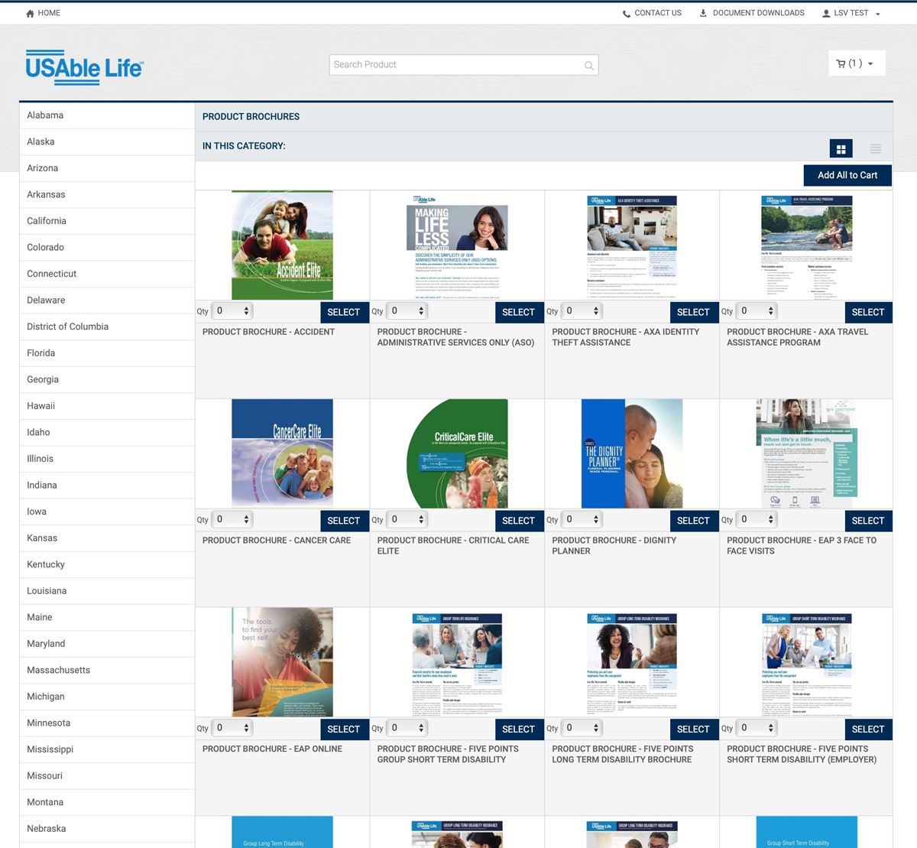
Task: Click the Contact Us phone icon
Action: pyautogui.click(x=627, y=14)
